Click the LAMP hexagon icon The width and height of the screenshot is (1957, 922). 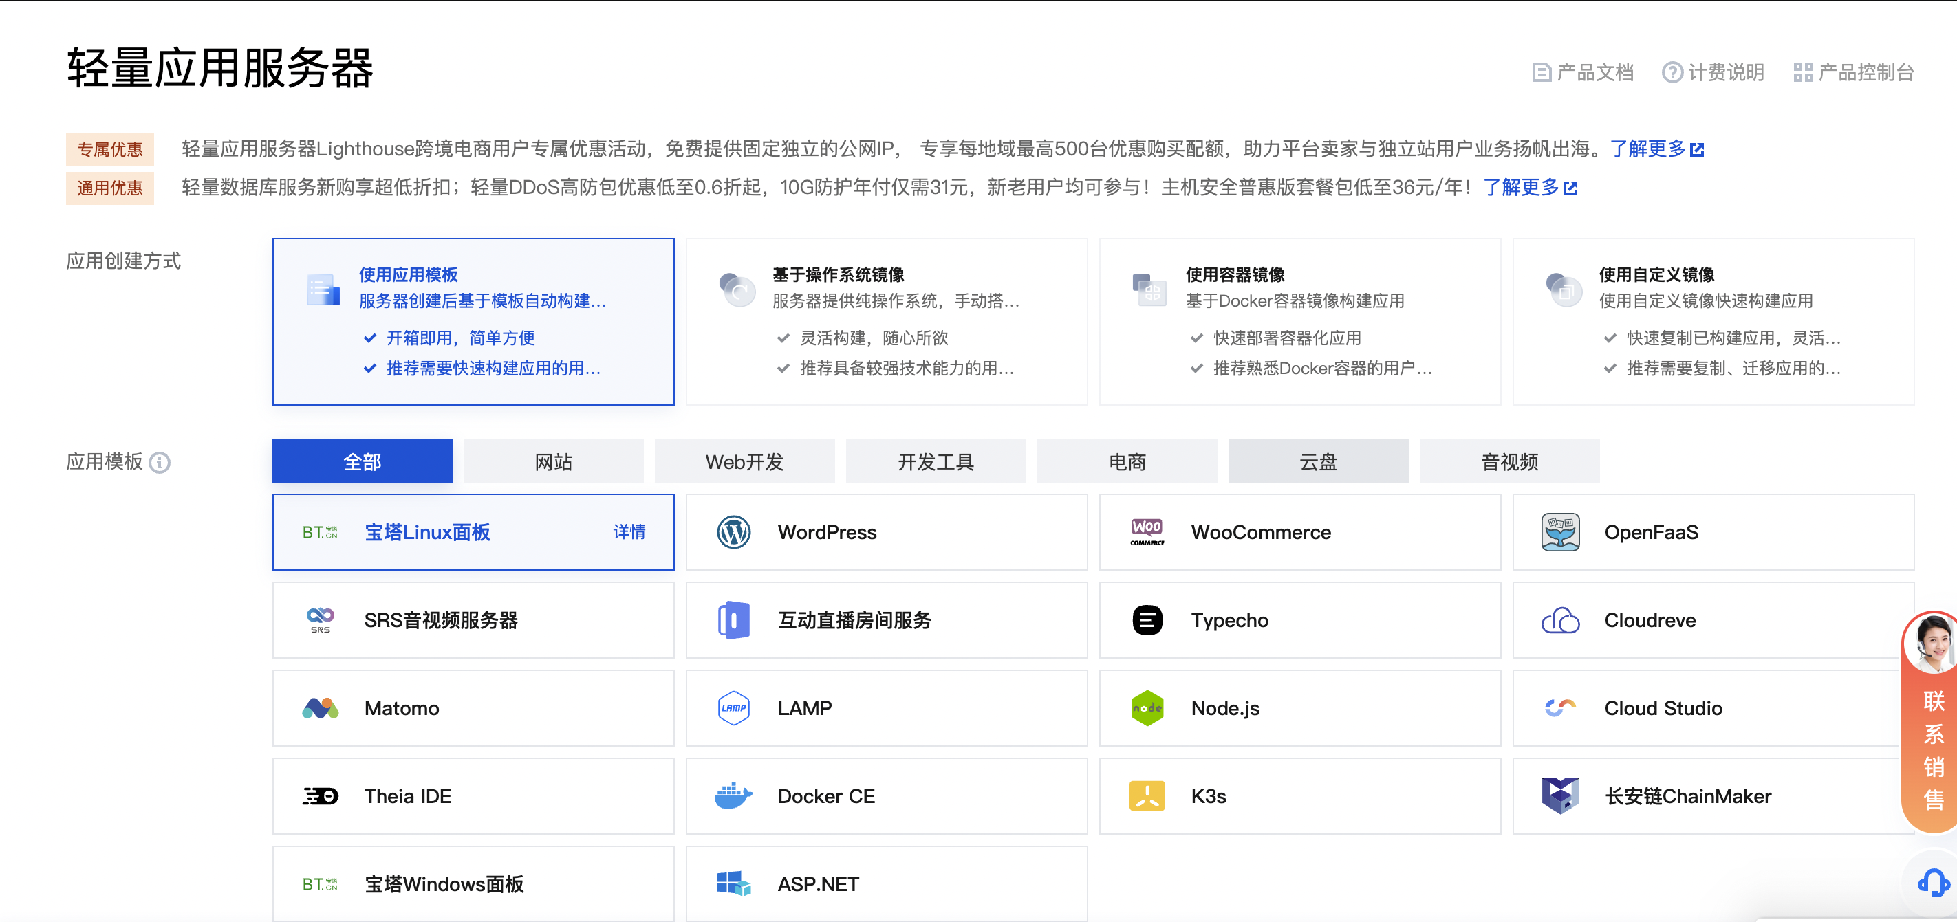tap(733, 709)
